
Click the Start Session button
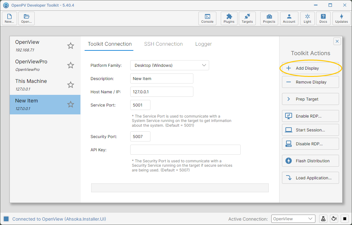point(310,130)
